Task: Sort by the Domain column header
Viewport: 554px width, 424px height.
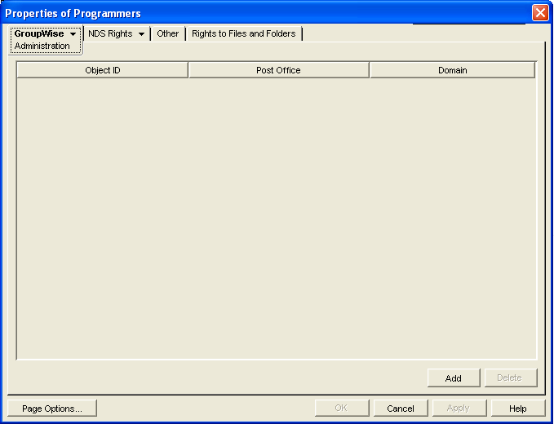Action: click(452, 70)
